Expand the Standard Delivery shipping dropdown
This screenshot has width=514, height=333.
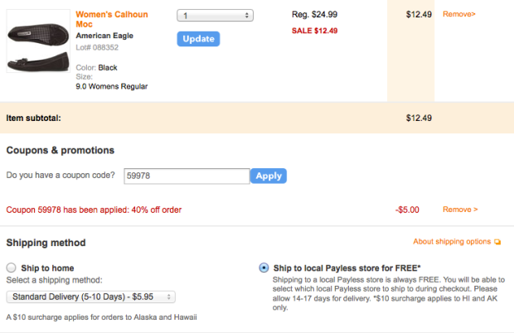[90, 296]
